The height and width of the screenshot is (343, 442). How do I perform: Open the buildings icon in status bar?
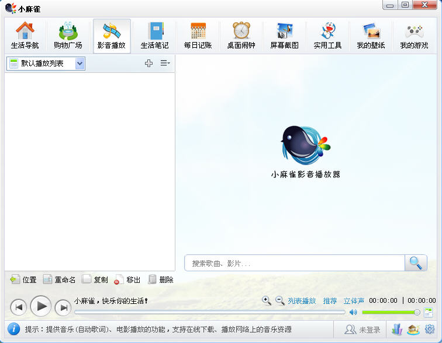click(x=397, y=329)
